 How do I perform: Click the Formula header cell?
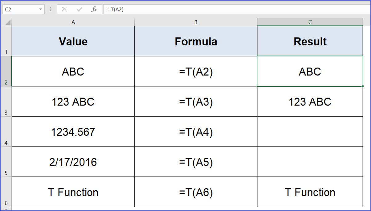pos(196,41)
